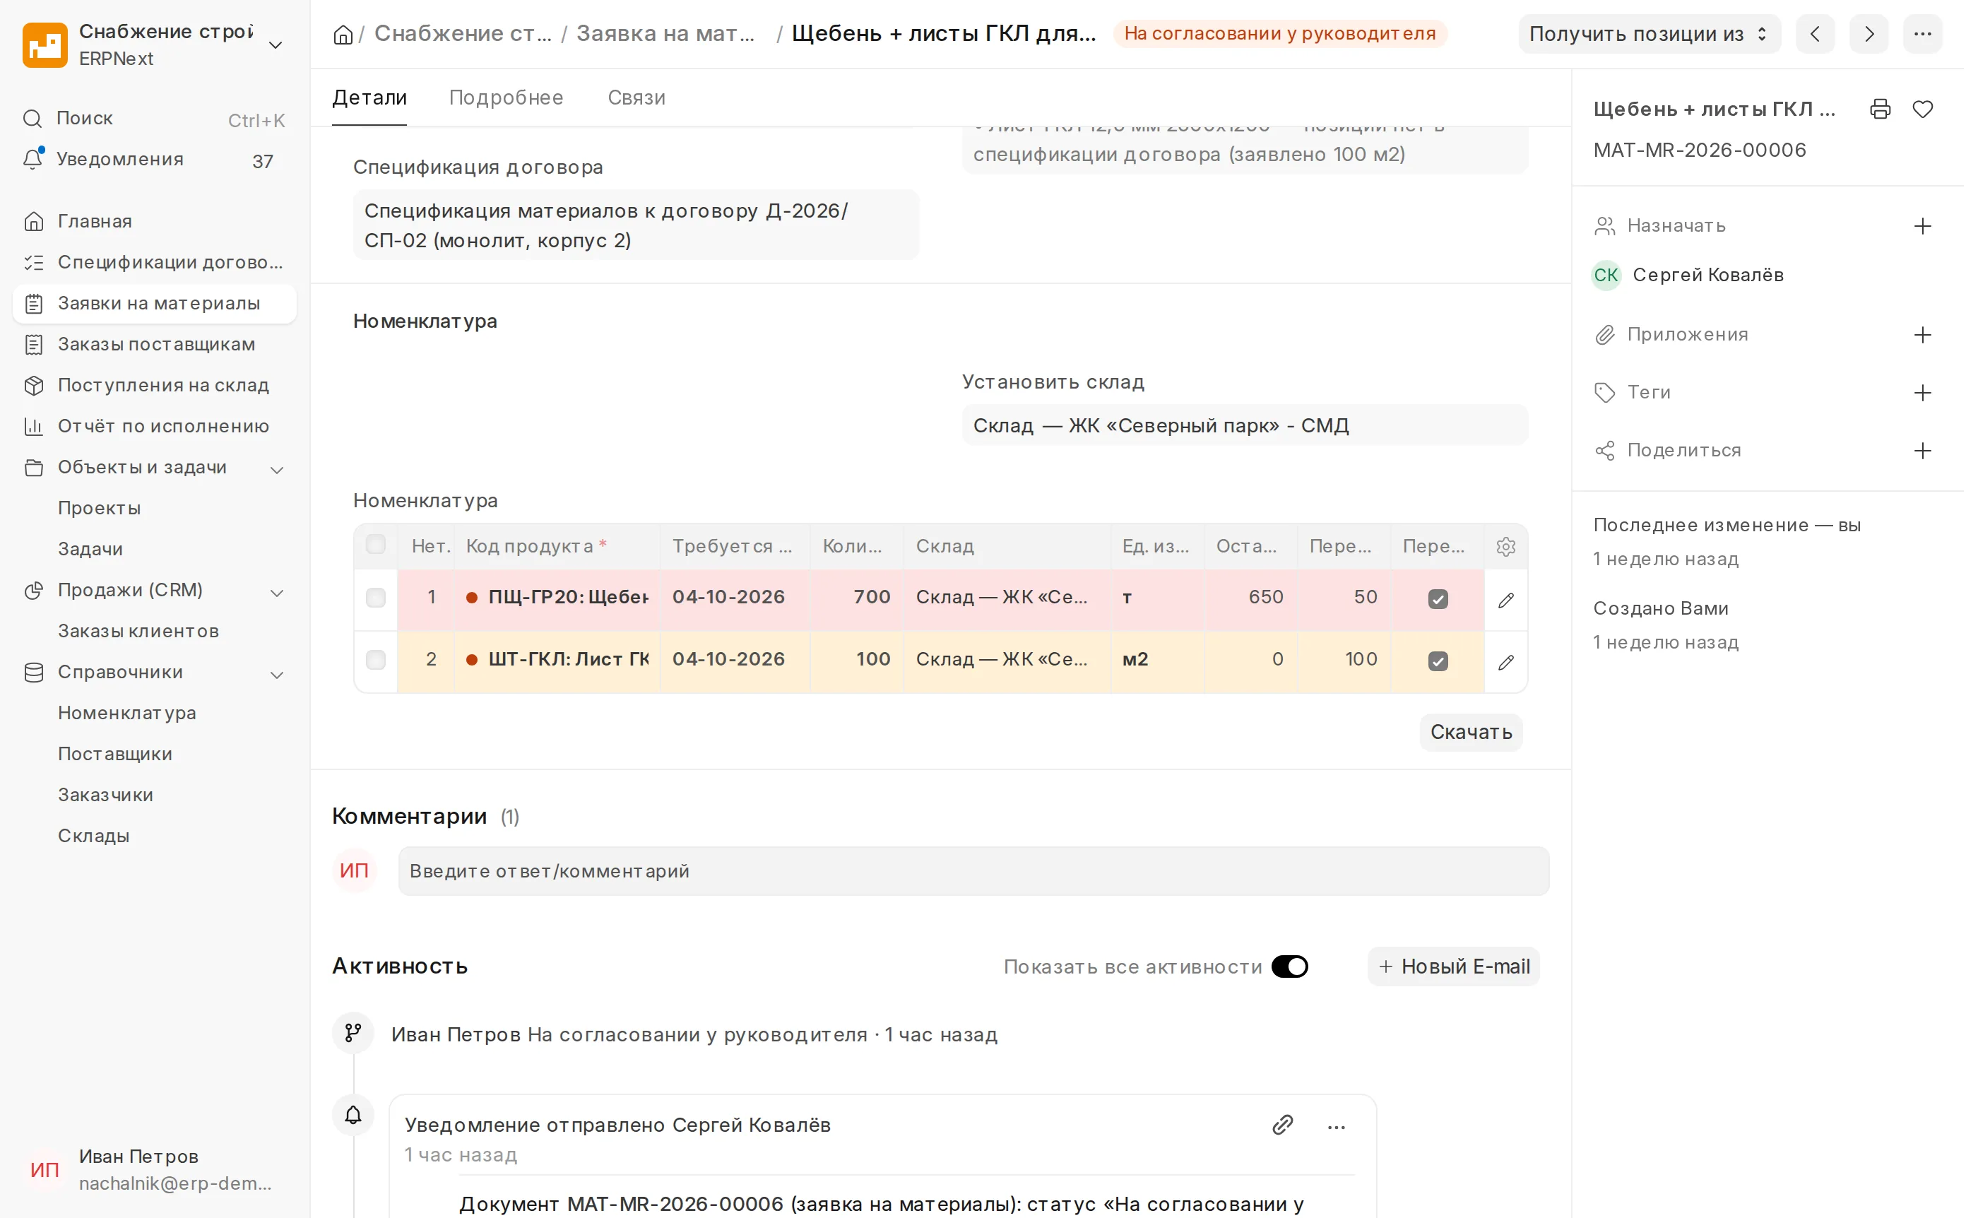The image size is (1978, 1218).
Task: Open Заказы поставщикам in sidebar
Action: tap(155, 346)
